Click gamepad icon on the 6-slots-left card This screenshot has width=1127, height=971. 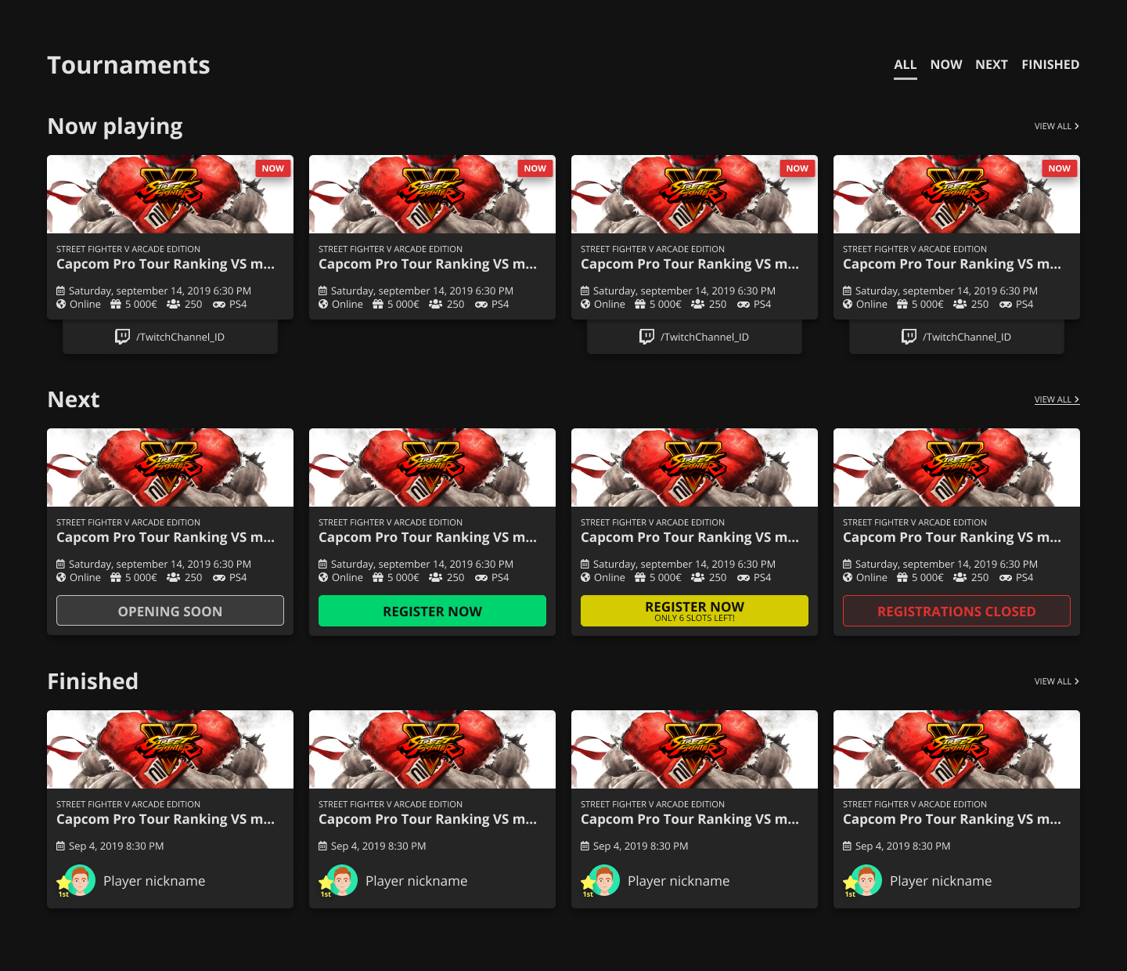click(x=744, y=577)
